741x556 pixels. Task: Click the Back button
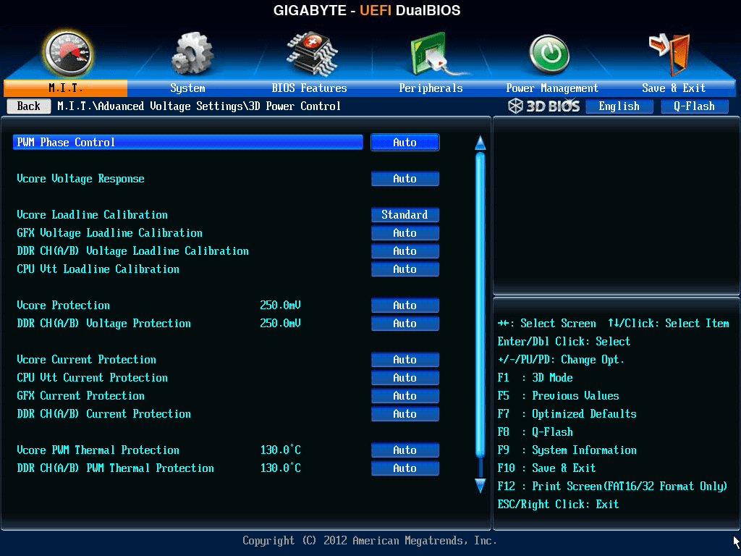pos(29,106)
